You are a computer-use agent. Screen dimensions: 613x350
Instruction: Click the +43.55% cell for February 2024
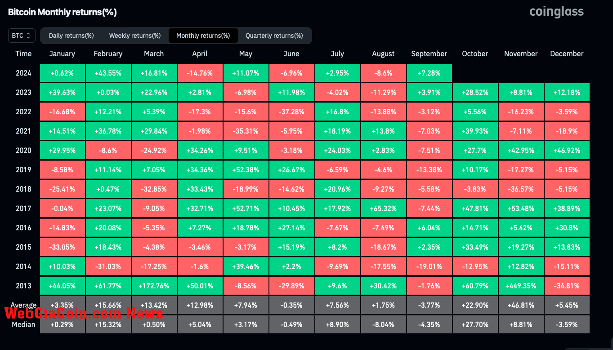(108, 73)
